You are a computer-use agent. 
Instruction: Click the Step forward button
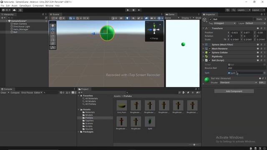tap(139, 10)
